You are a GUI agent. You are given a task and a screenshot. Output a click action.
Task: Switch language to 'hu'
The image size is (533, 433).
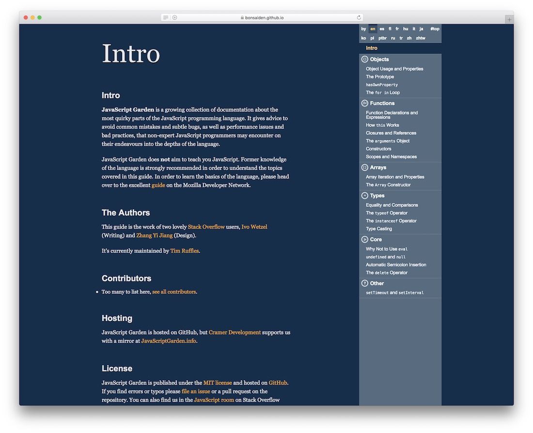[x=406, y=29]
